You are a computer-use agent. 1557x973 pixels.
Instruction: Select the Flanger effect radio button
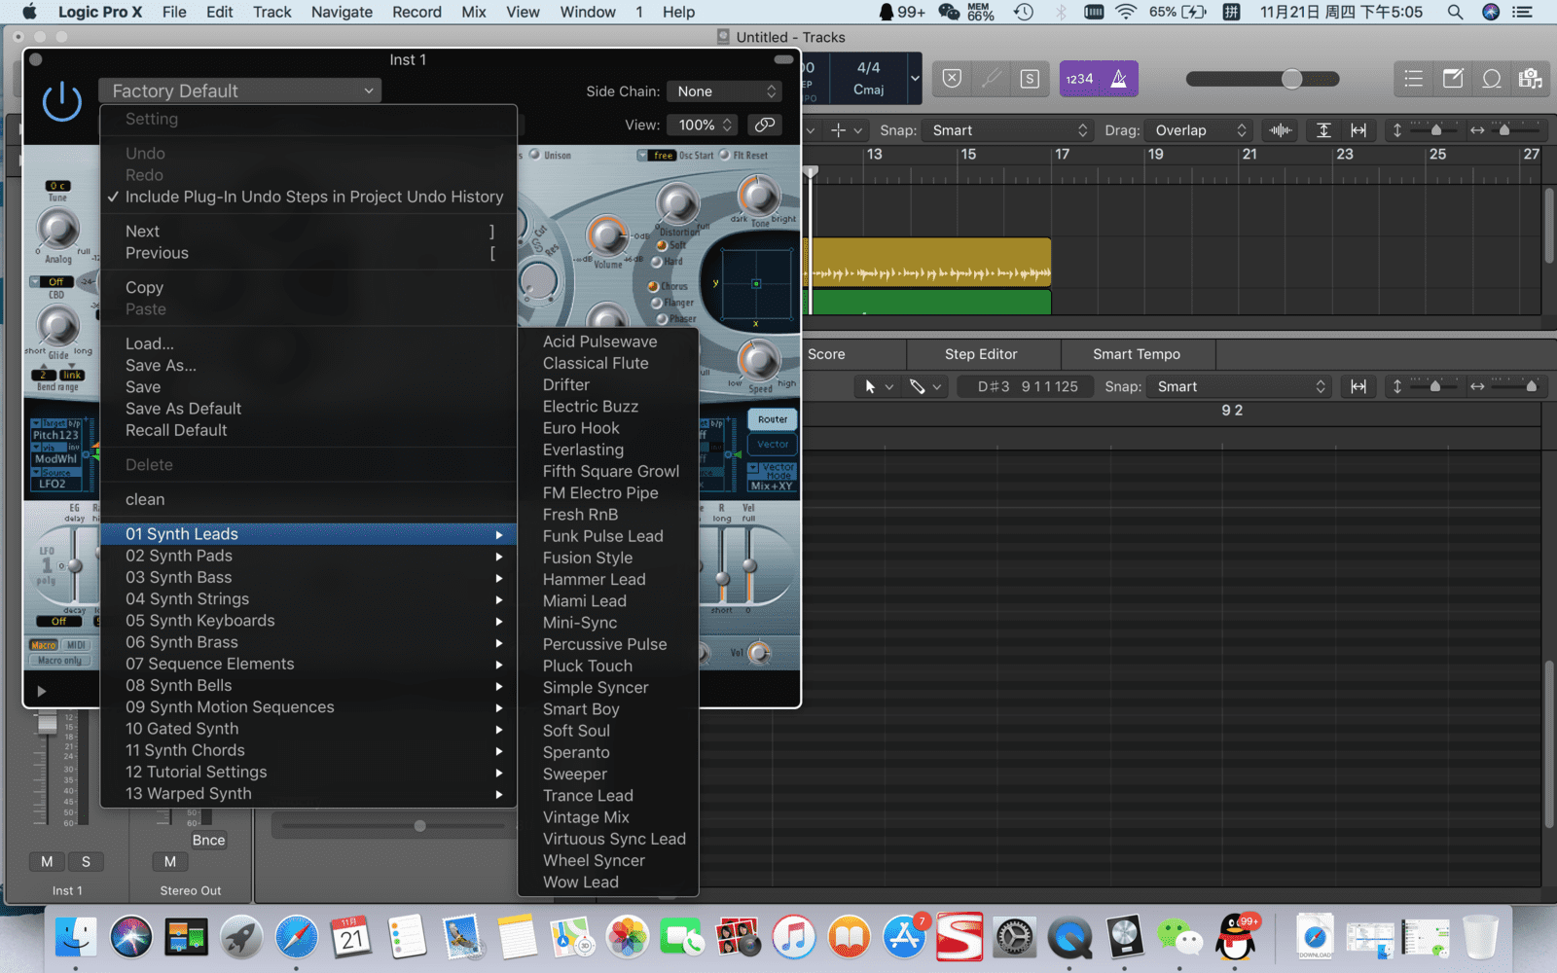tap(658, 303)
